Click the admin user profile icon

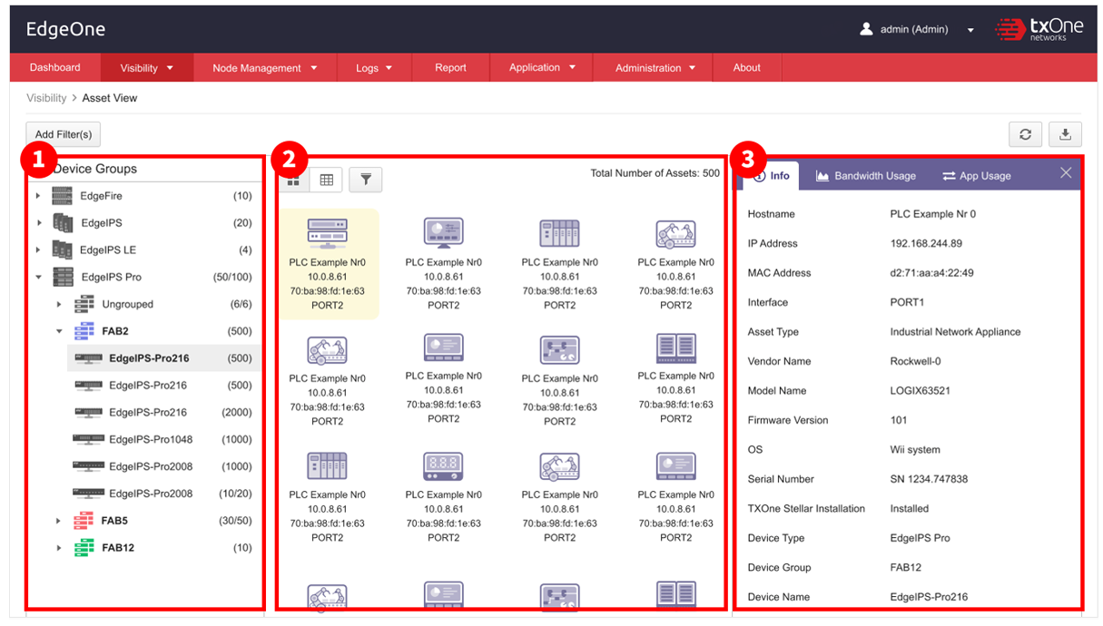[866, 29]
